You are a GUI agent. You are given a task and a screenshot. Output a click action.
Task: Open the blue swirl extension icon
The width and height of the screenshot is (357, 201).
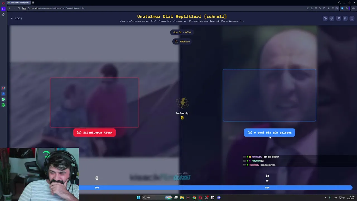[342, 8]
